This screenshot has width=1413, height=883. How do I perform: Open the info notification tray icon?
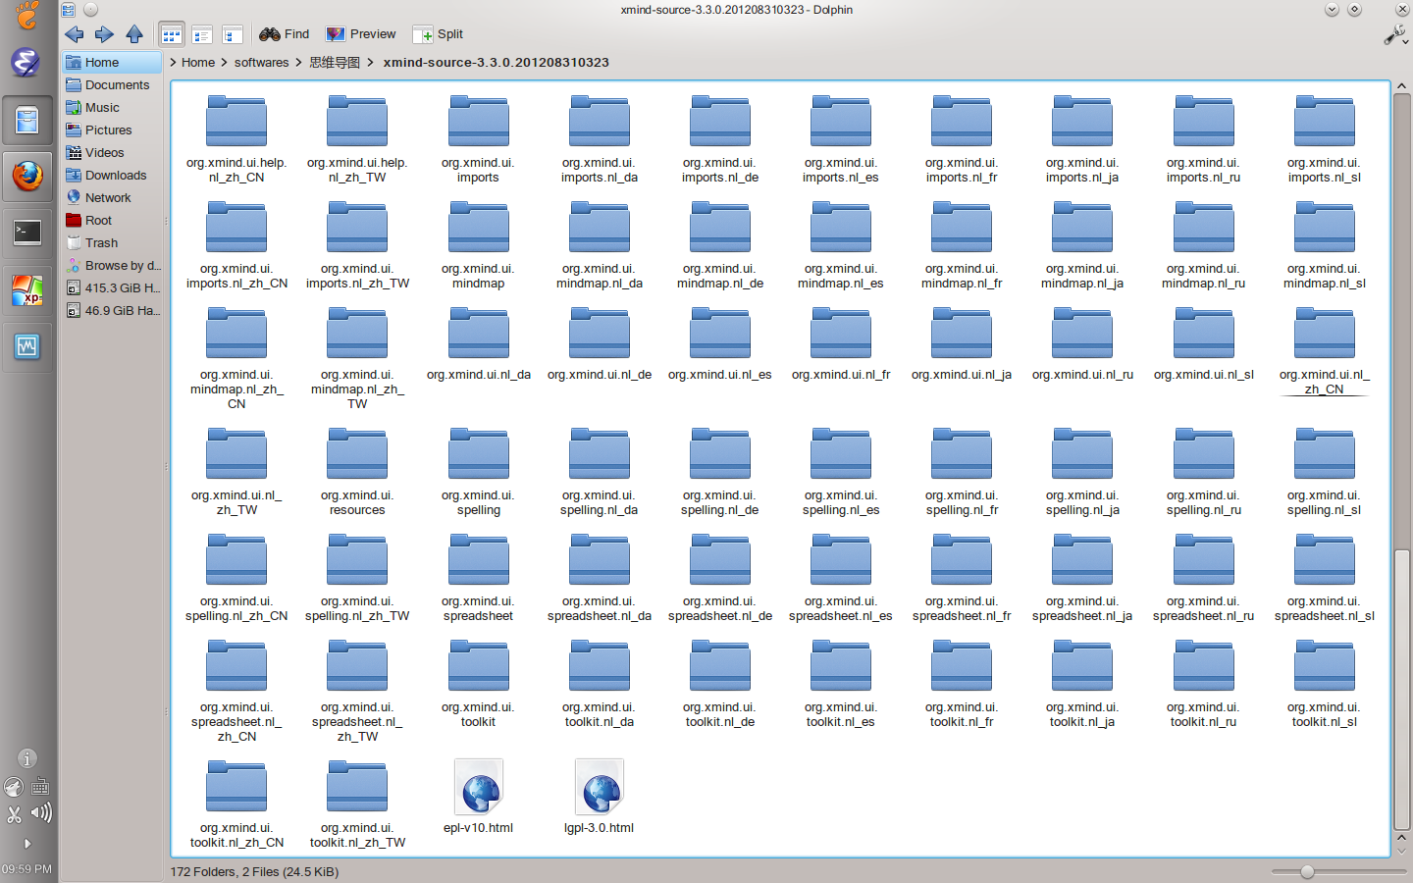point(27,758)
